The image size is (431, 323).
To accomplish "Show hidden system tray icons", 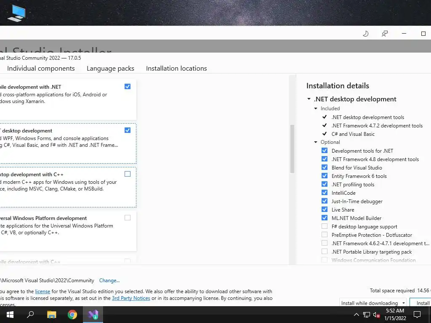I will click(x=356, y=315).
